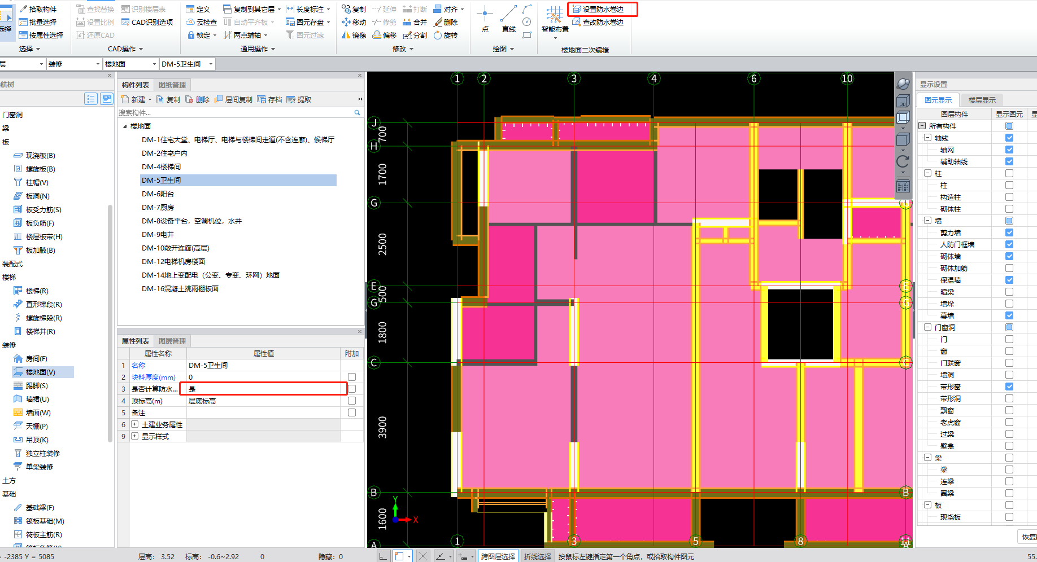
Task: Click the 3D view icon beside canvas
Action: coord(903,100)
